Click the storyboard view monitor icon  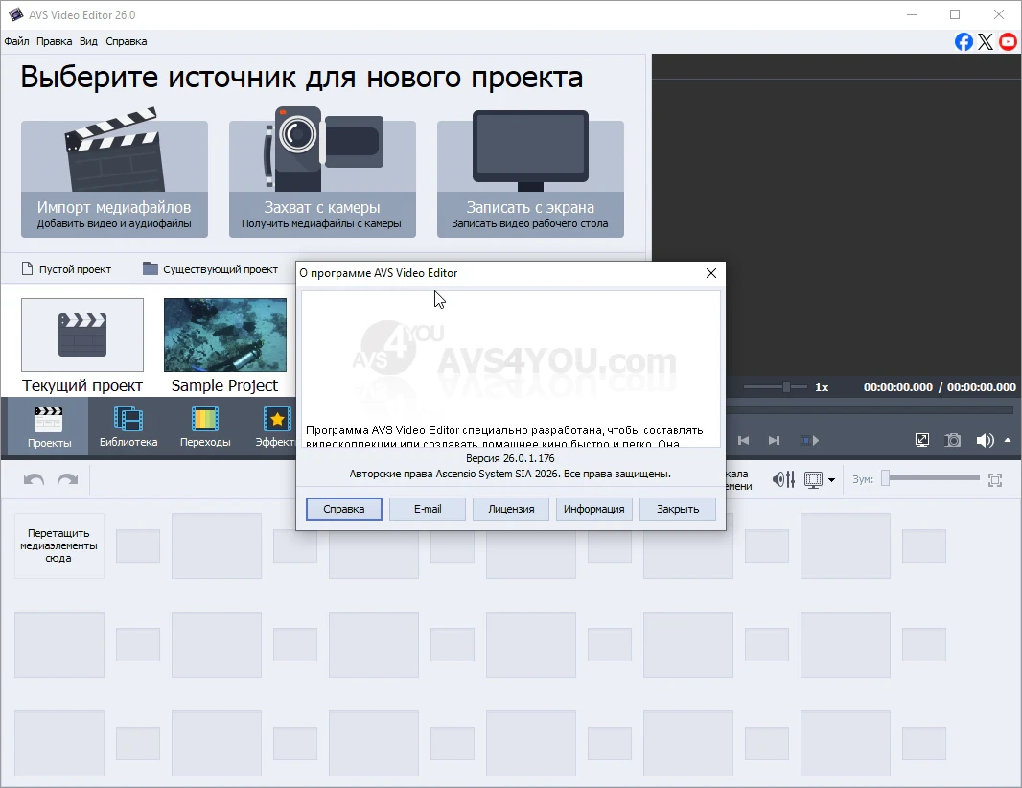pos(813,480)
